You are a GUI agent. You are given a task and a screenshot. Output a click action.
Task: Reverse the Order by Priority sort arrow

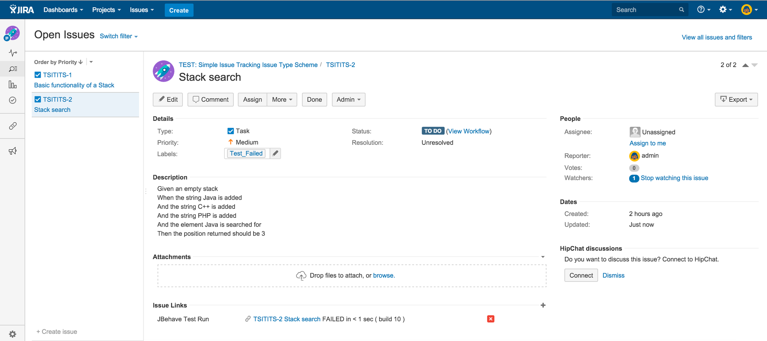click(x=81, y=62)
